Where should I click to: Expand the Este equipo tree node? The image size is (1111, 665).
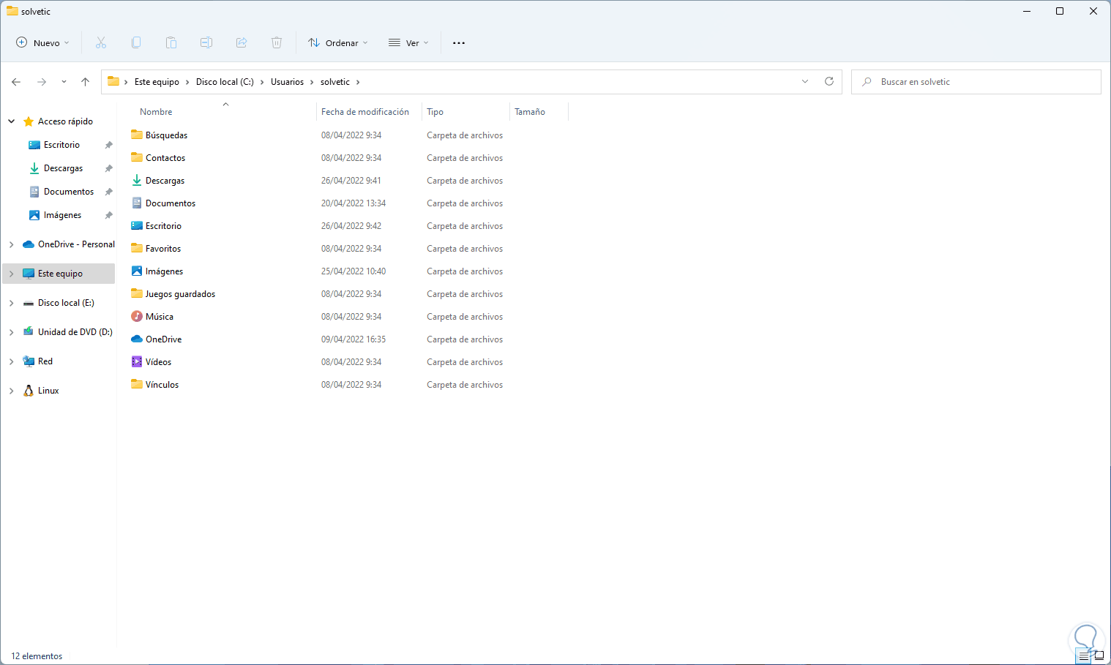coord(12,274)
